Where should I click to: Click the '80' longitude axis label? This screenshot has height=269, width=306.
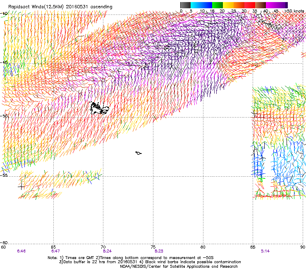203,247
